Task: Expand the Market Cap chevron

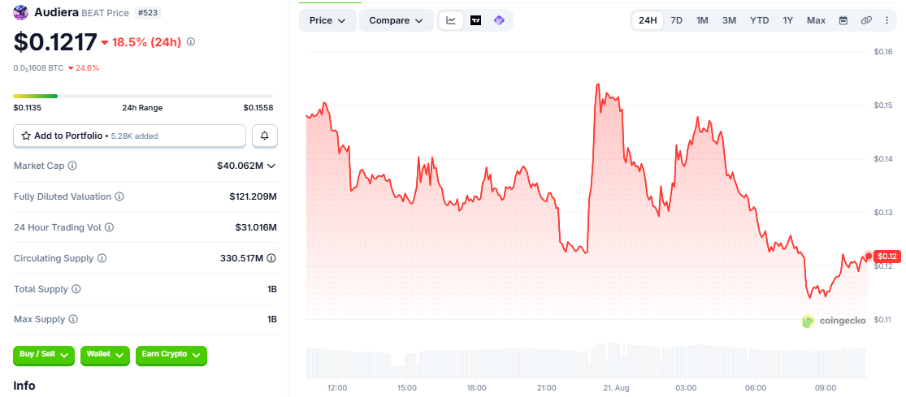Action: pos(271,166)
